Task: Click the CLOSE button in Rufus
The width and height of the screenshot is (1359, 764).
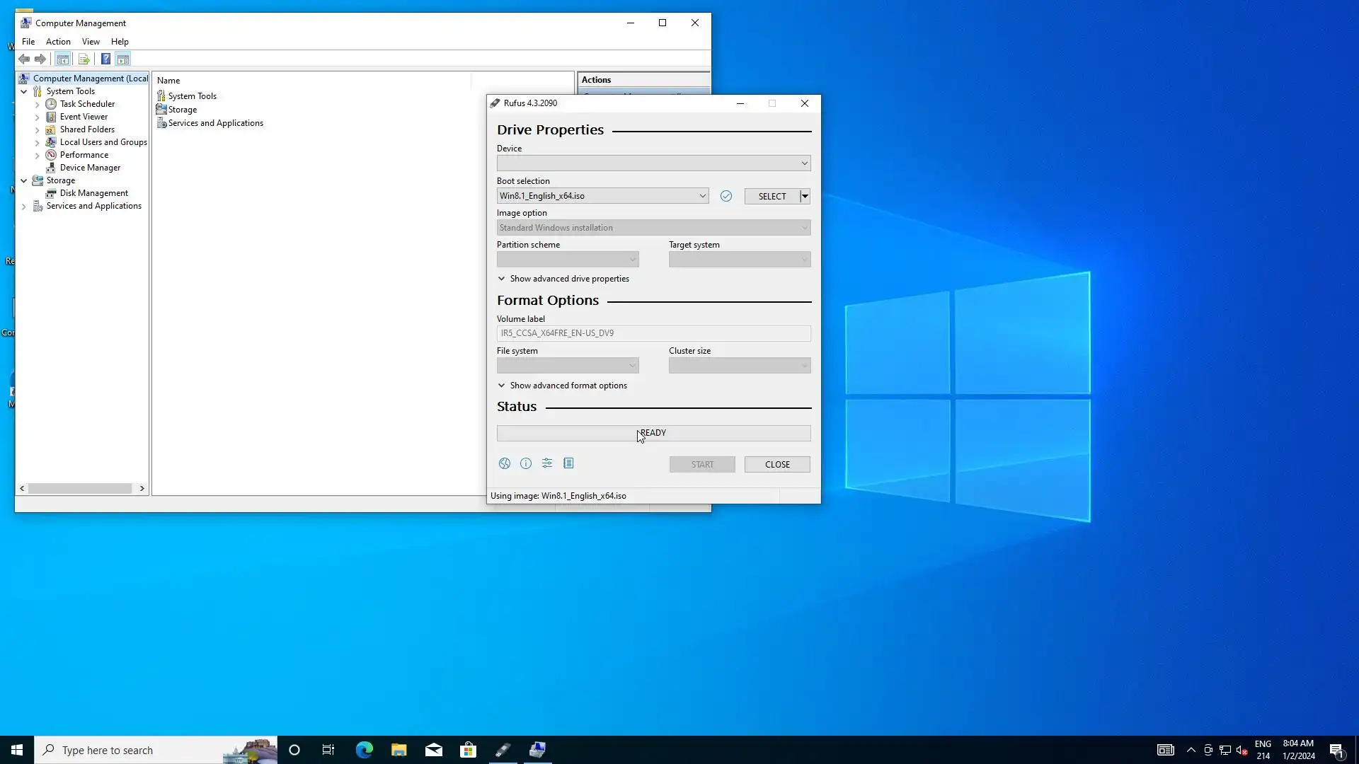Action: [x=776, y=464]
